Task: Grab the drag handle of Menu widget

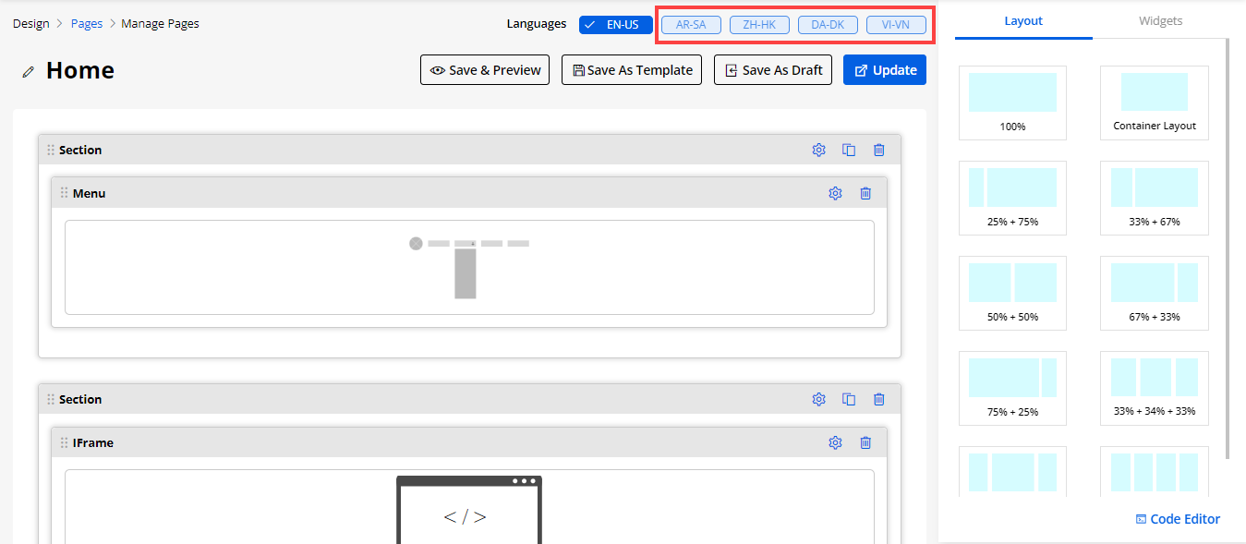Action: [x=64, y=193]
